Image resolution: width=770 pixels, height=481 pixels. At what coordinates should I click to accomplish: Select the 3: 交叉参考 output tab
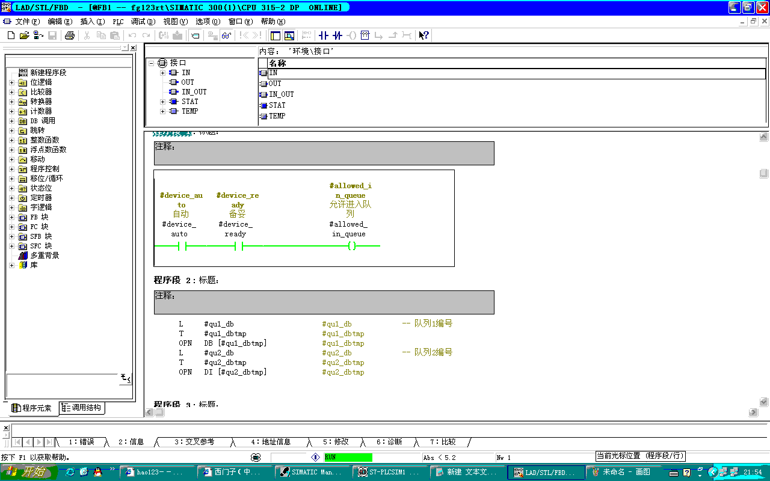click(x=194, y=442)
